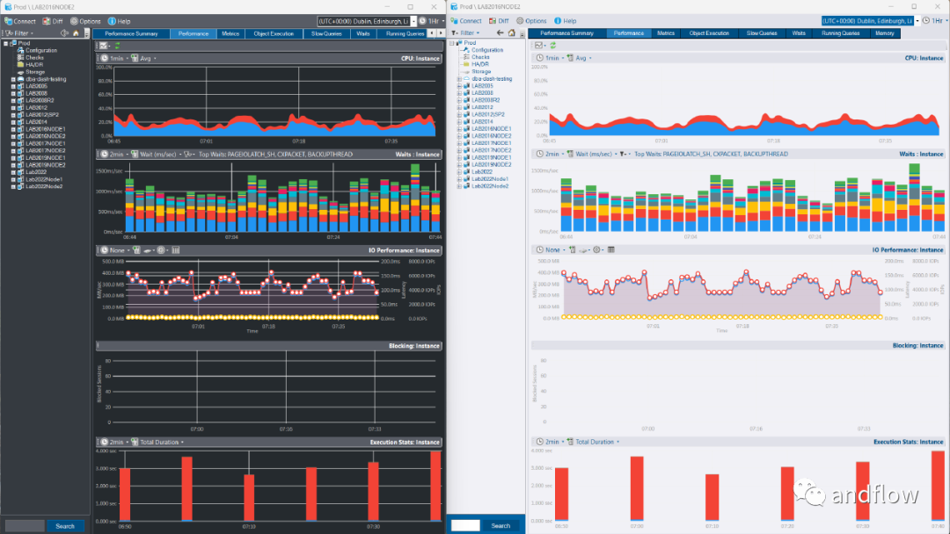Click the IO table grid icon, dark window

(176, 250)
